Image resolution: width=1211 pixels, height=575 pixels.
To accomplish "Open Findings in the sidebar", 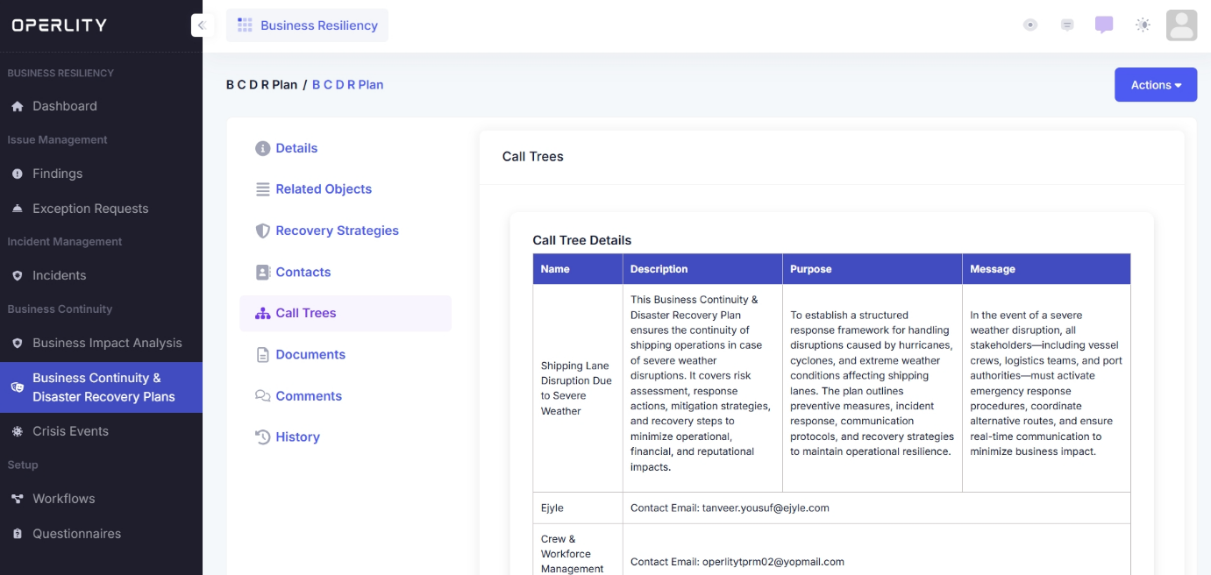I will (x=57, y=174).
